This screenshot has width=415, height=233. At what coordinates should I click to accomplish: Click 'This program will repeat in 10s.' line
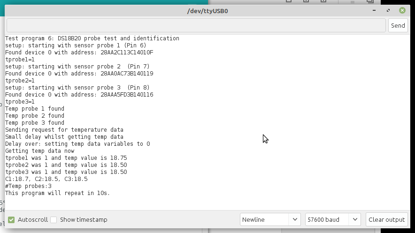(x=57, y=193)
